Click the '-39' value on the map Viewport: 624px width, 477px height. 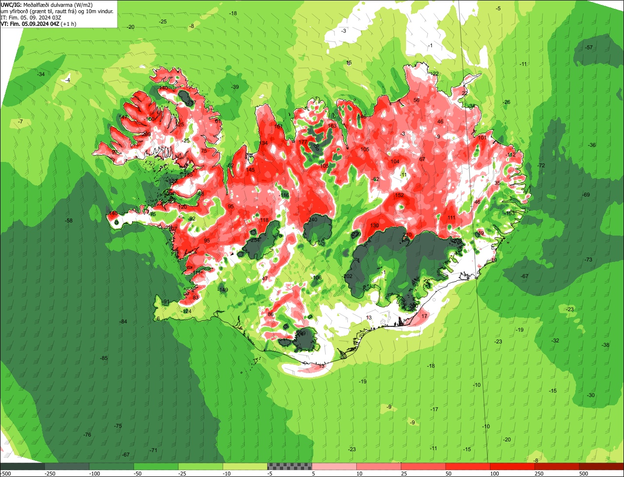point(235,87)
